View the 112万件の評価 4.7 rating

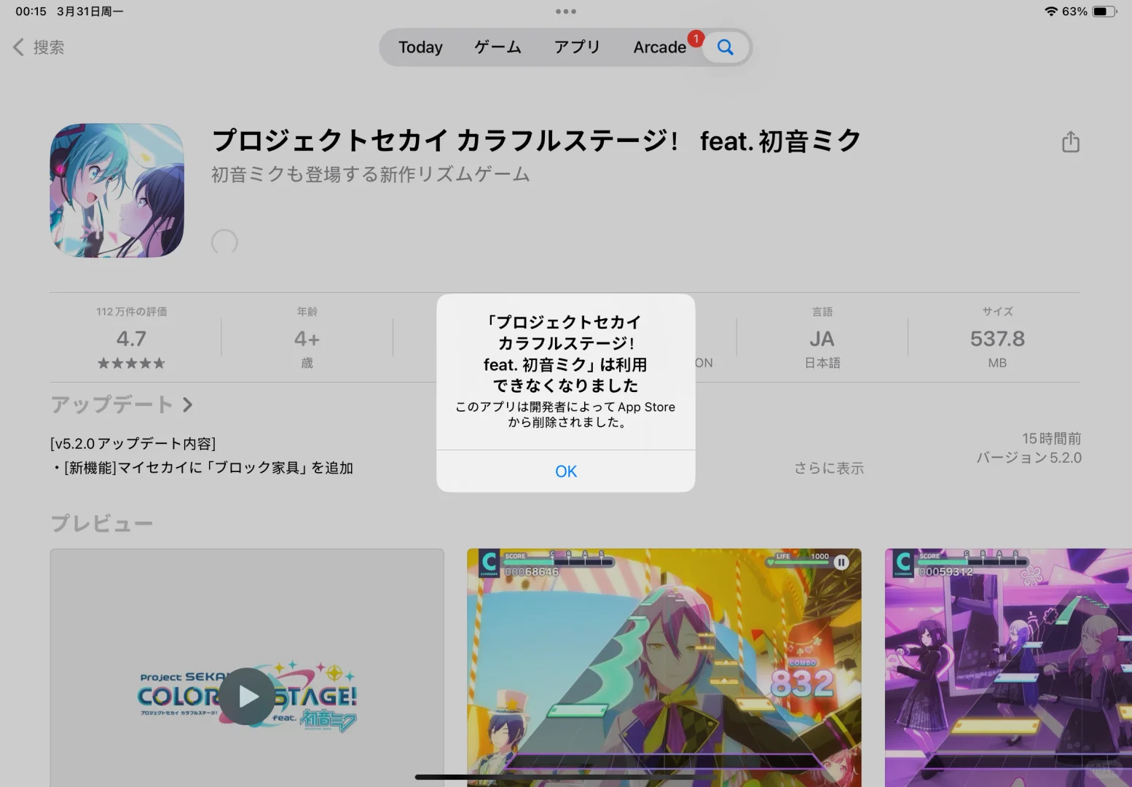132,337
